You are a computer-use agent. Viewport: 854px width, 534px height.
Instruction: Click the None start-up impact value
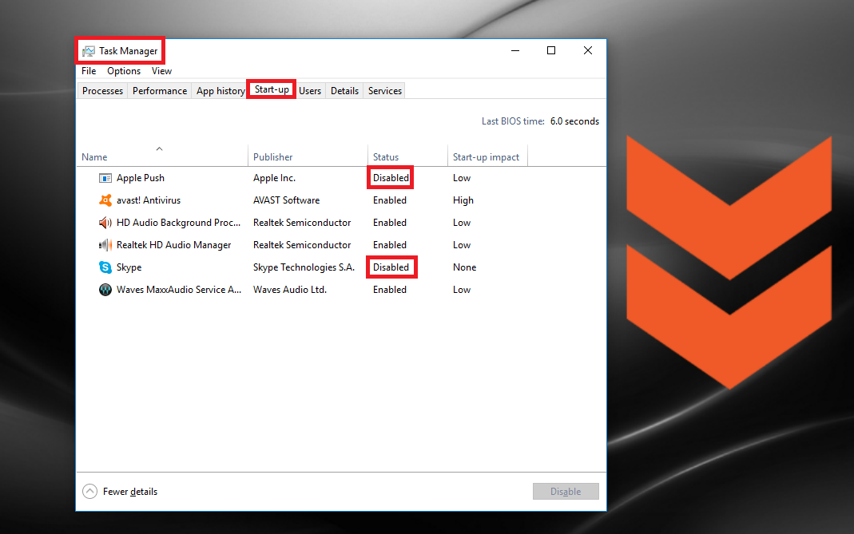pos(465,267)
